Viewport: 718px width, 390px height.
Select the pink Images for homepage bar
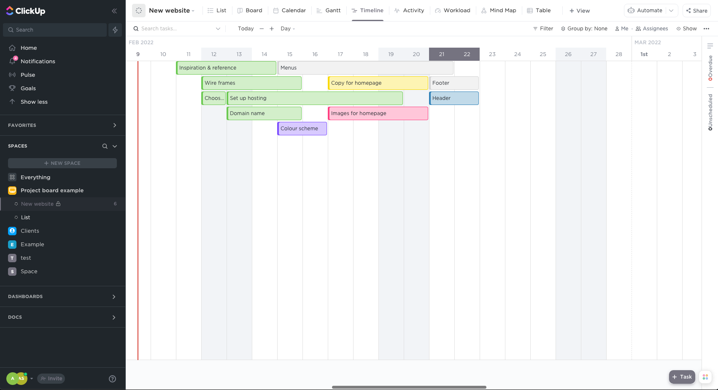(x=378, y=113)
